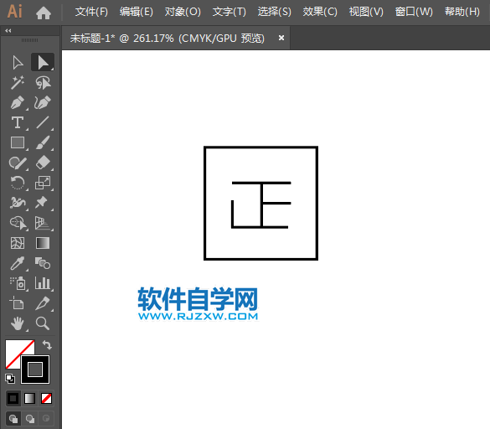Select the Symbol Sprayer tool
The image size is (490, 429).
[18, 283]
